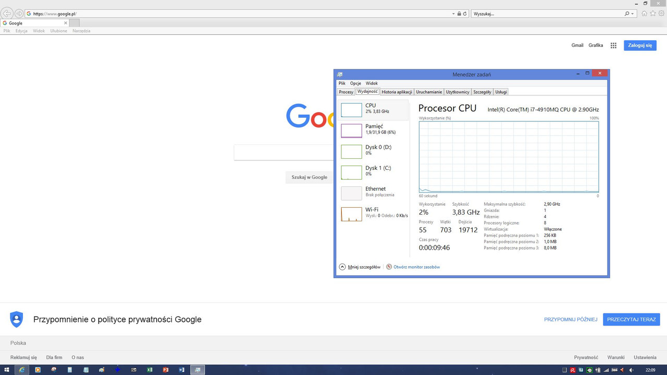
Task: Open the Opcje menu in Task Manager
Action: (x=355, y=83)
